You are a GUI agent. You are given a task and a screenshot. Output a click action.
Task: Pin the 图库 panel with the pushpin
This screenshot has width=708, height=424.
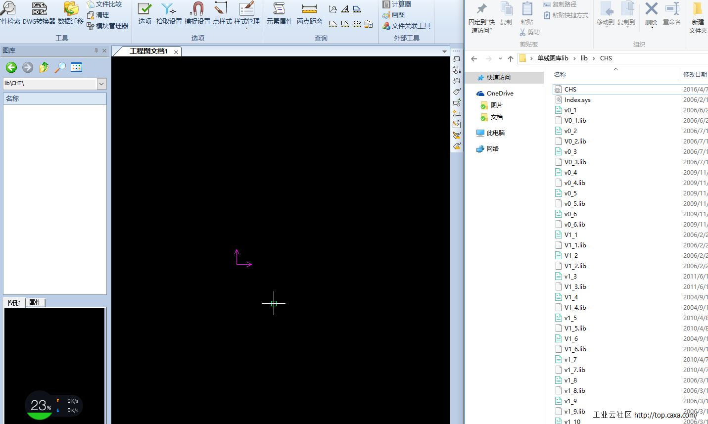pos(96,50)
